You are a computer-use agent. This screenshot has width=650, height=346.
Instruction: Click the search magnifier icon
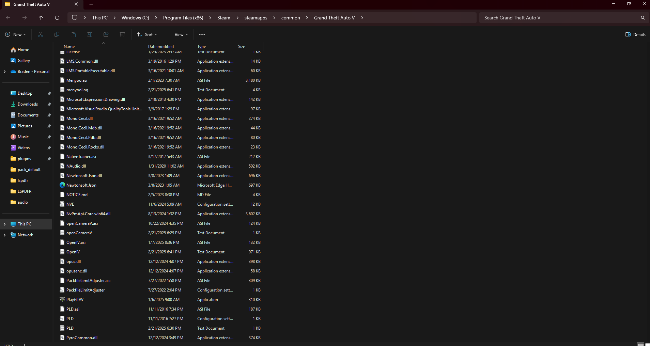[643, 18]
